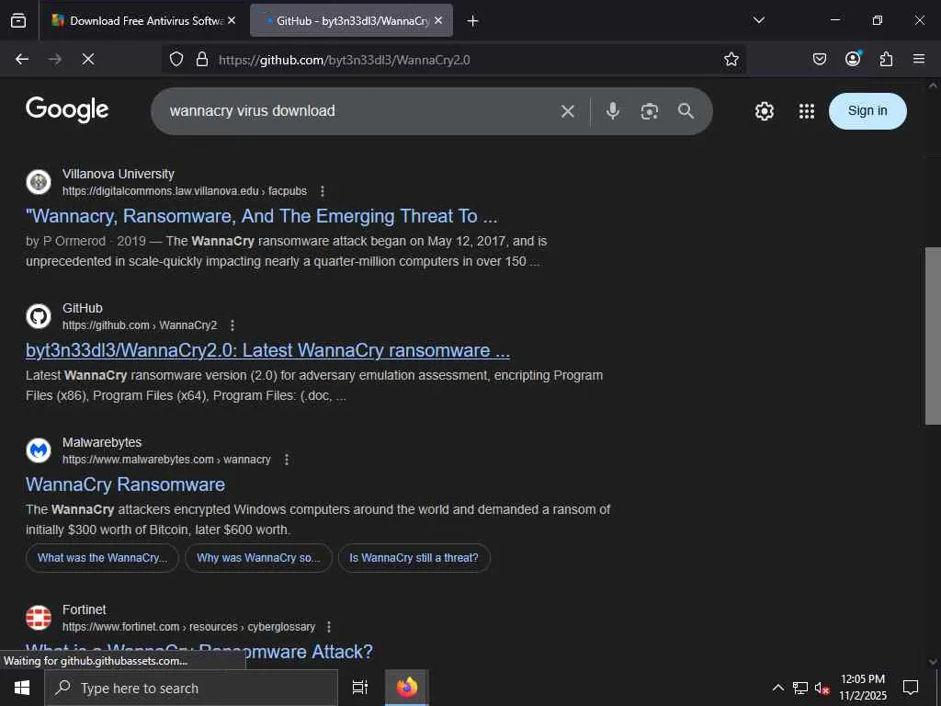The image size is (941, 706).
Task: Click the github.com WannaCry2 URL text
Action: pos(140,325)
